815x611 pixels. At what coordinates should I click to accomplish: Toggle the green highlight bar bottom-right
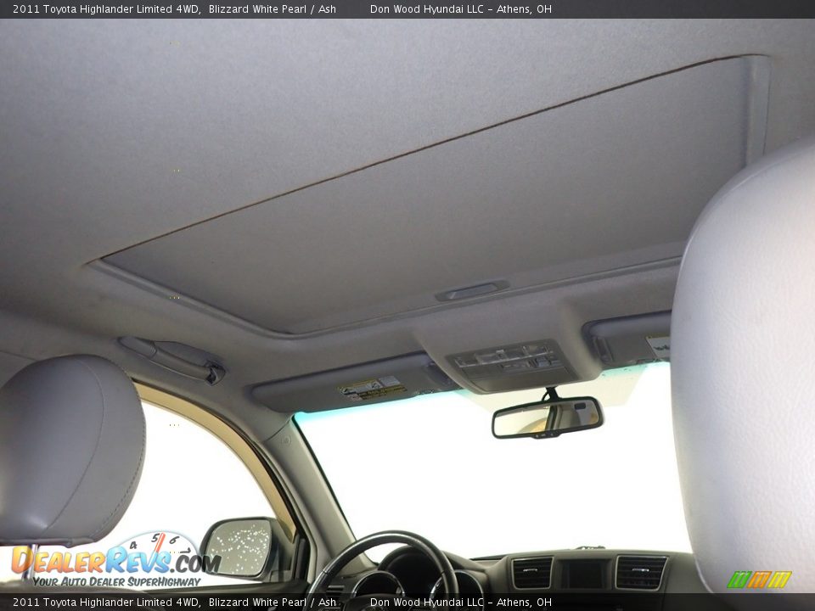point(739,577)
